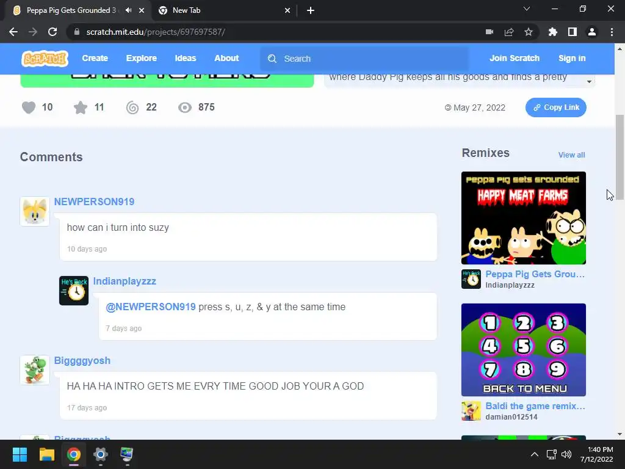Close the New Tab tab
625x469 pixels.
point(287,10)
